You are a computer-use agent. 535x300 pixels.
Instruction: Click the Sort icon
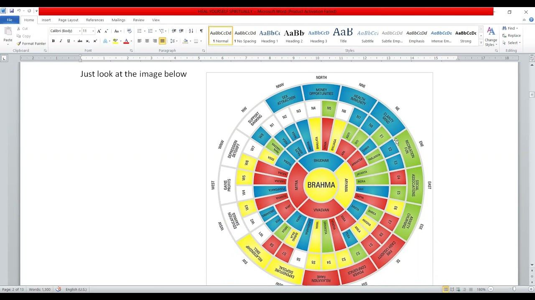click(x=191, y=31)
